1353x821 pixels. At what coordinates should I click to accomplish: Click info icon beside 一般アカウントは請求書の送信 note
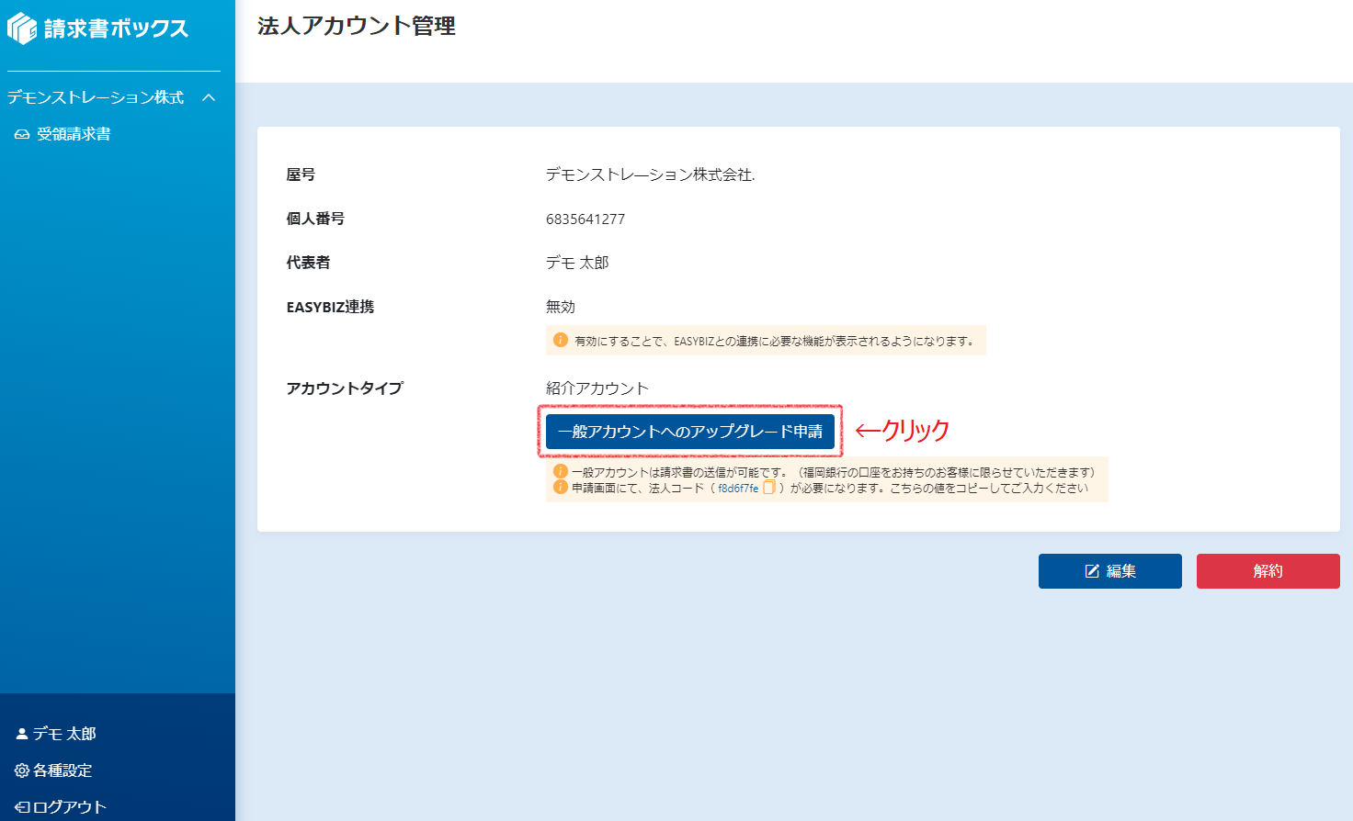pyautogui.click(x=560, y=472)
